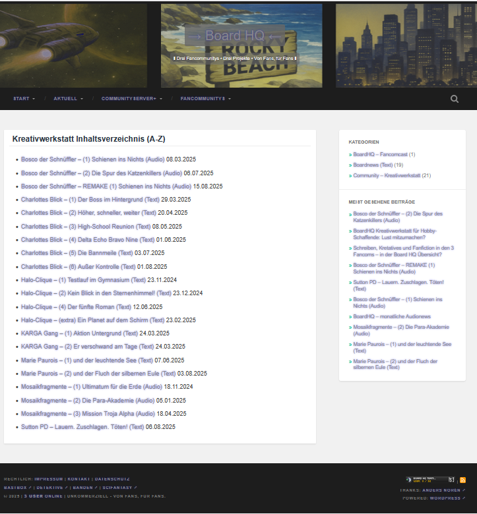Open KARGA Gang (1) Aktion Untergrund
Viewport: 477px width, 514px height.
tap(79, 333)
